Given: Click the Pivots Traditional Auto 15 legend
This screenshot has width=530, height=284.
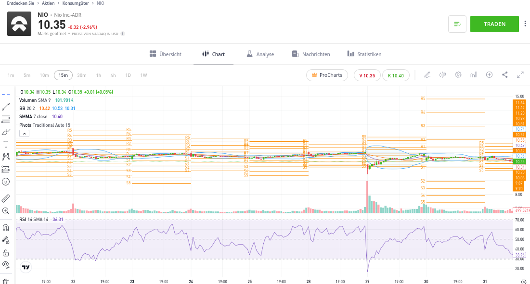Looking at the screenshot, I should pos(45,125).
